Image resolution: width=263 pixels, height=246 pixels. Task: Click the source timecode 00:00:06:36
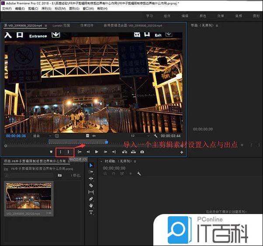(x=16, y=136)
